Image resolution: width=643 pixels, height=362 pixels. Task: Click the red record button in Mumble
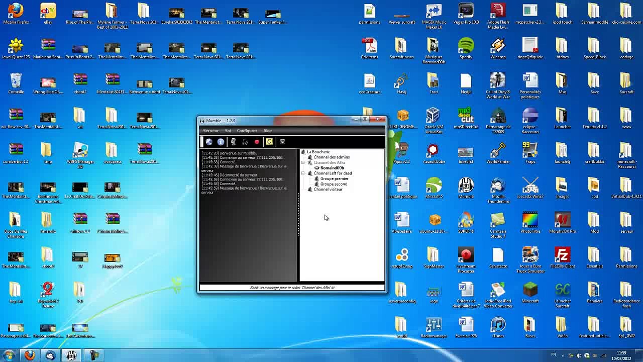click(x=257, y=142)
